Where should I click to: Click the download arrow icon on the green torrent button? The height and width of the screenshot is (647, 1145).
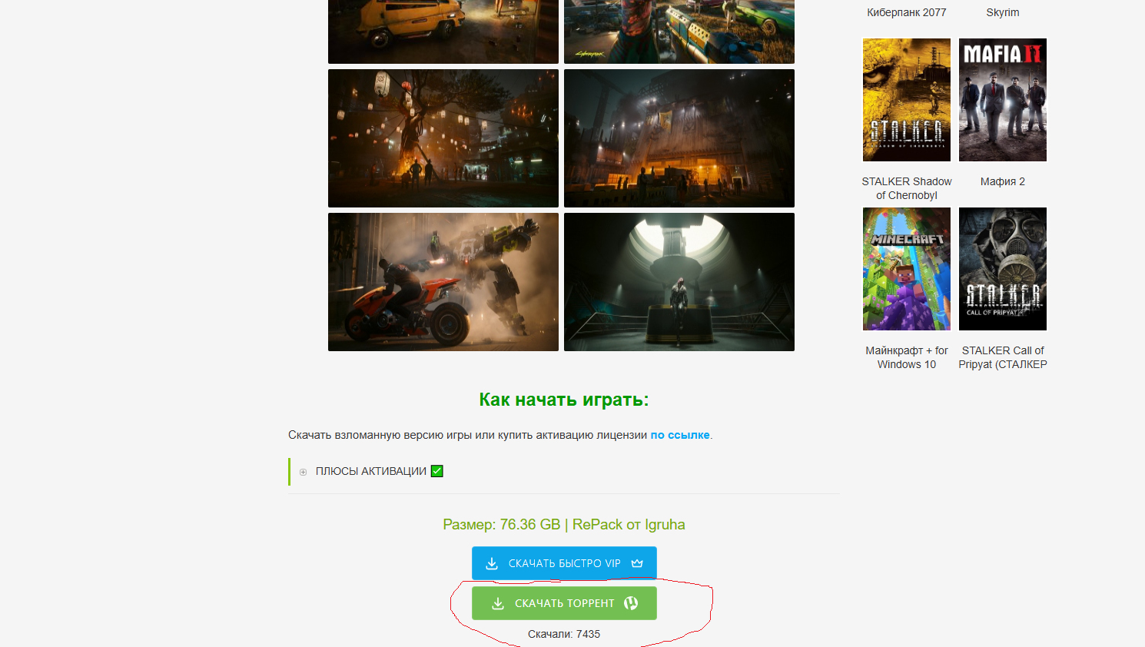point(498,603)
